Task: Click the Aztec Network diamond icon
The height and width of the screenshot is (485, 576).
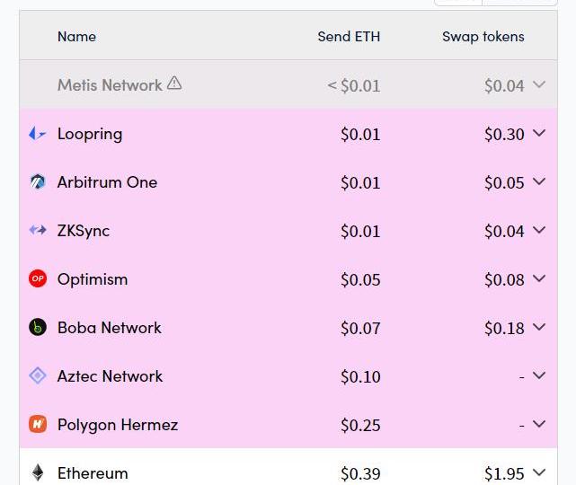Action: (38, 375)
